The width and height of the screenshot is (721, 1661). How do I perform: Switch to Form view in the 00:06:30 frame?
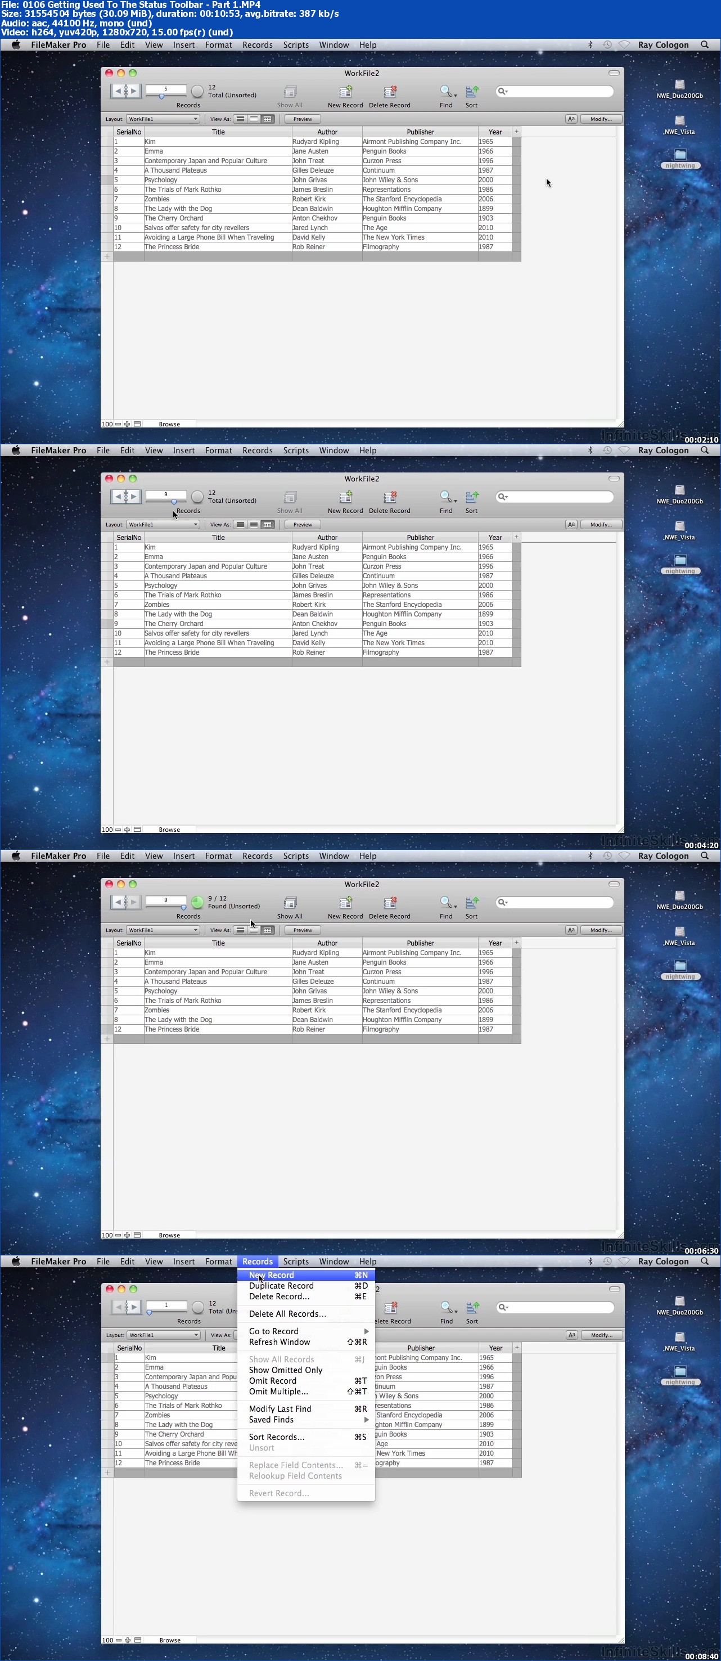[240, 930]
